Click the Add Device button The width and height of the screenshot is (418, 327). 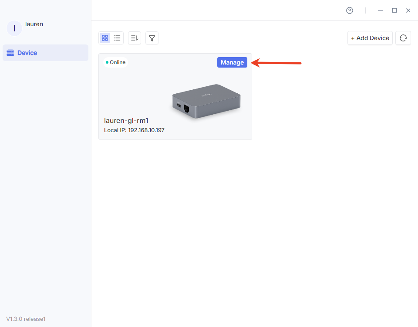tap(370, 38)
